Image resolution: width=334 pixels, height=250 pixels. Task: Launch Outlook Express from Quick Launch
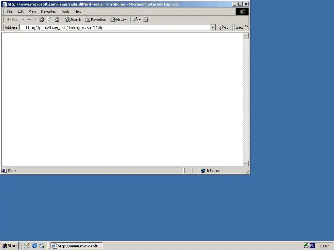coord(42,246)
